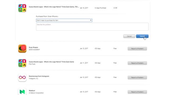Image resolution: width=169 pixels, height=95 pixels.
Task: Click 'A Medium Corporation' developer name
Action: click(x=36, y=93)
